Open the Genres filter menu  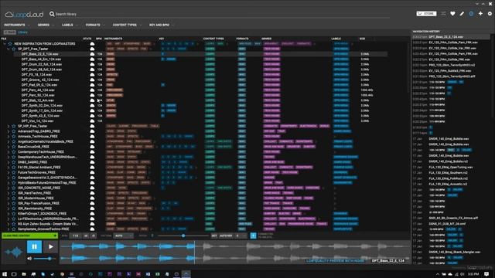click(x=46, y=25)
